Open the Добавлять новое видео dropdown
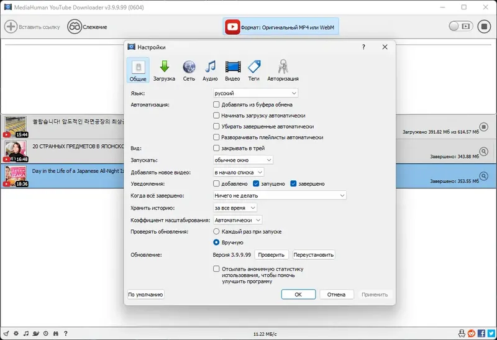 (x=239, y=172)
